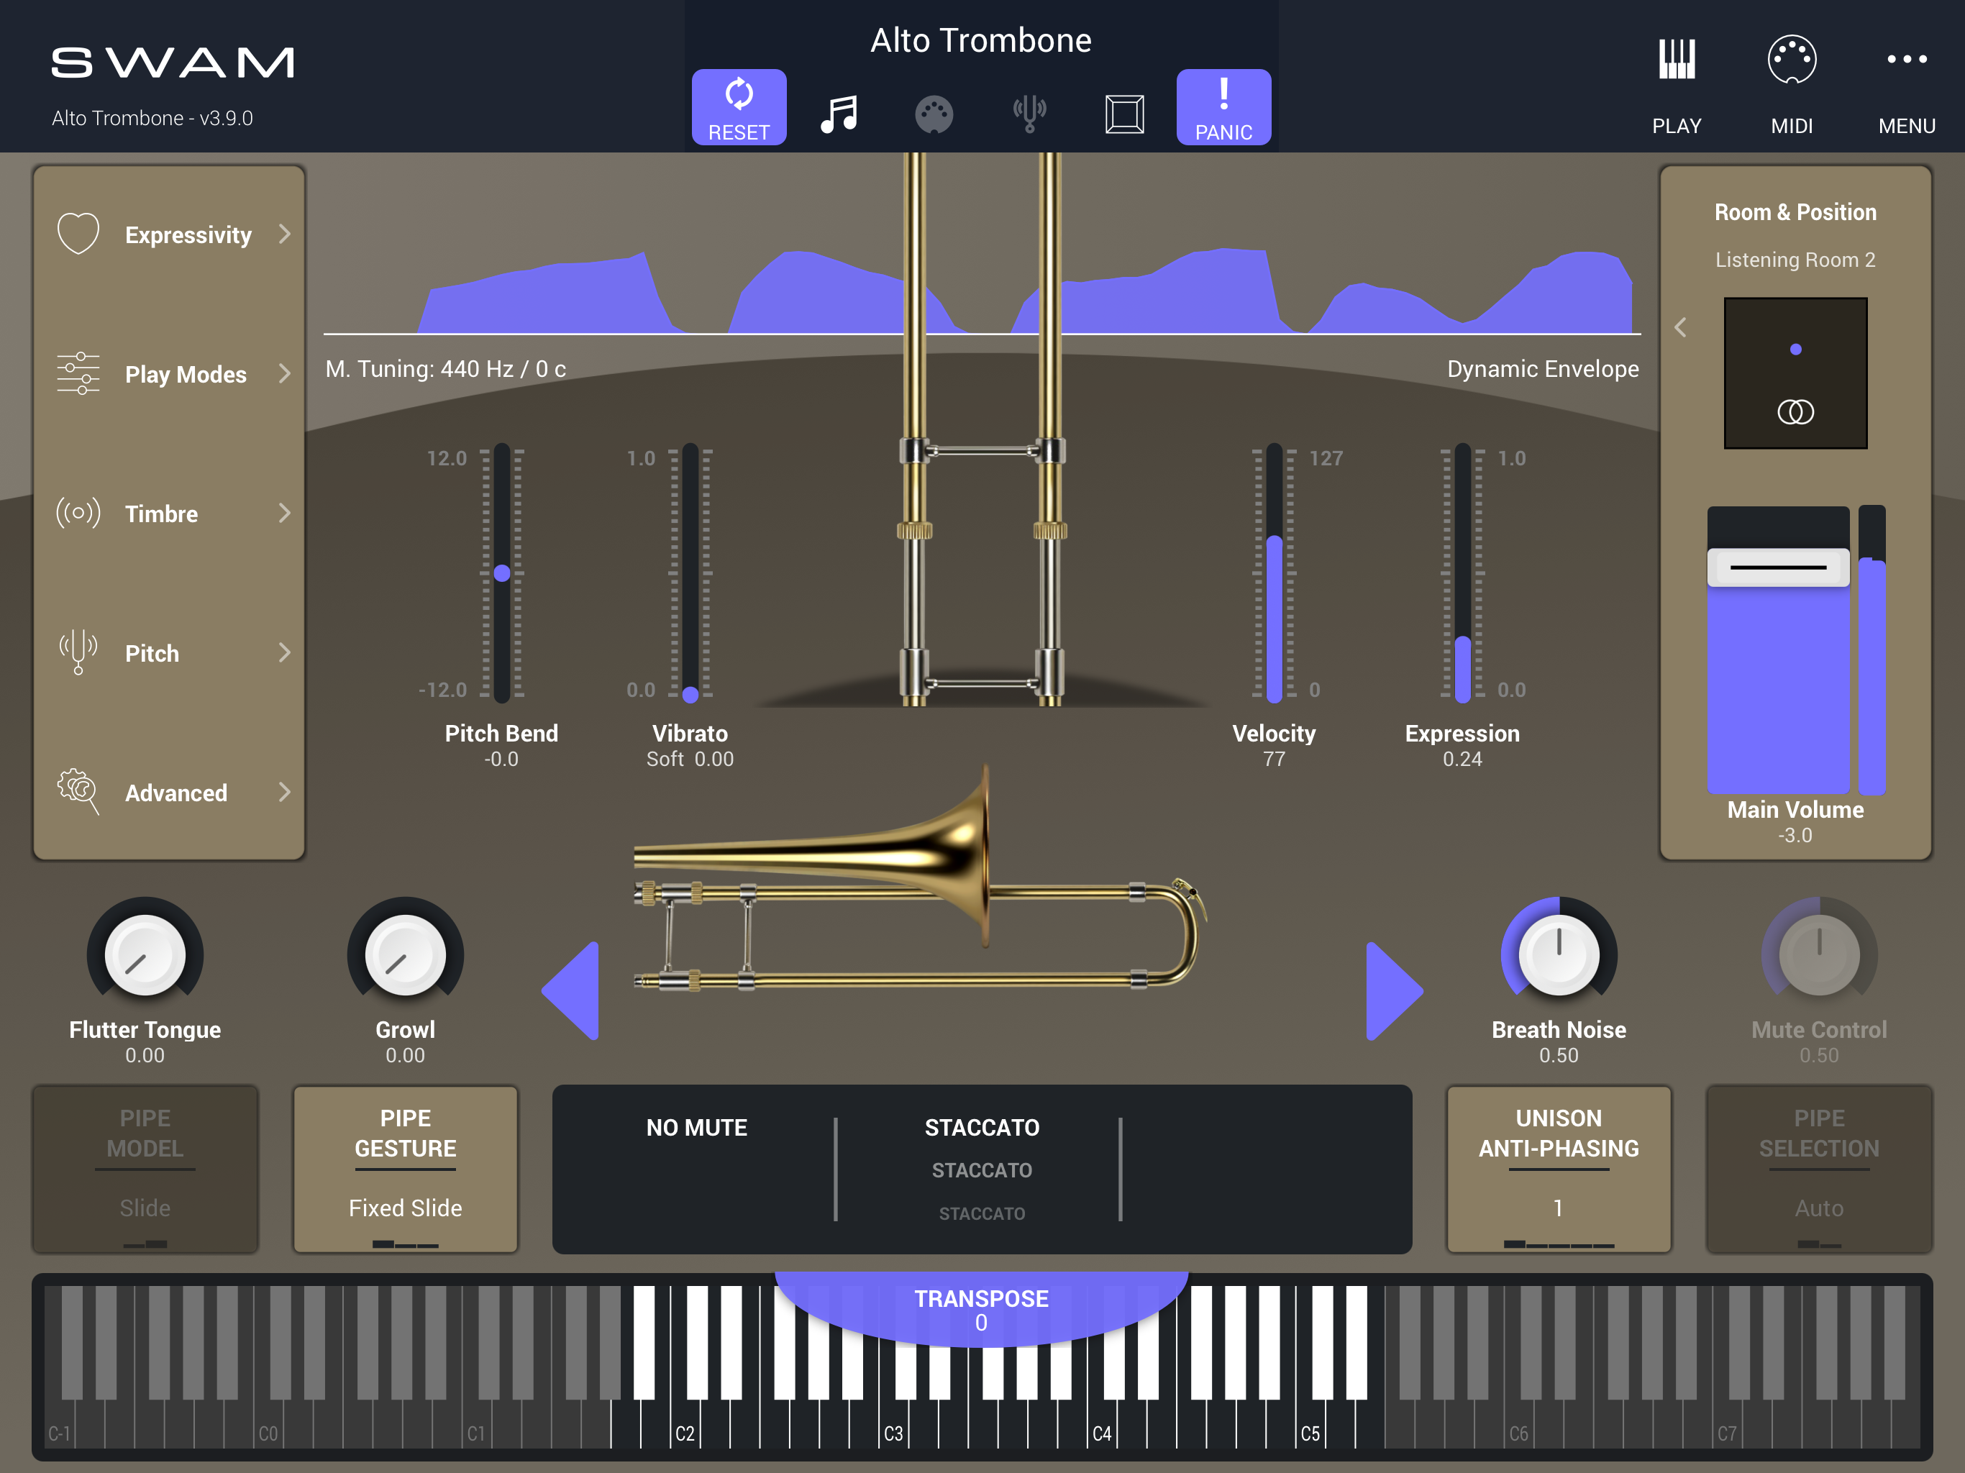Click the Vibrato slider handle
Screen dimensions: 1965x1473
[x=690, y=694]
